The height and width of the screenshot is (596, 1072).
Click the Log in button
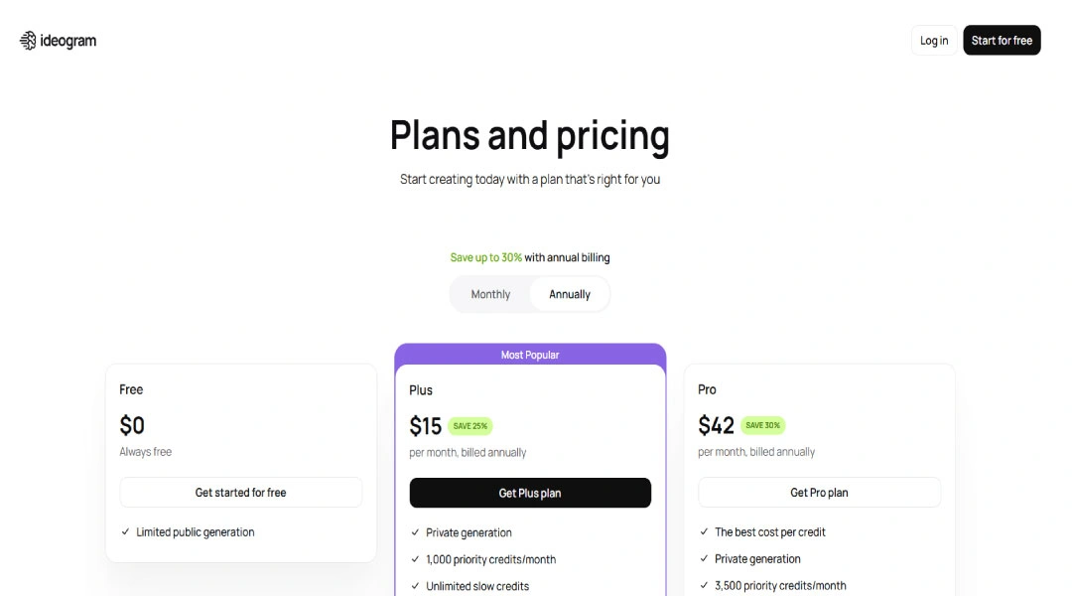tap(934, 41)
